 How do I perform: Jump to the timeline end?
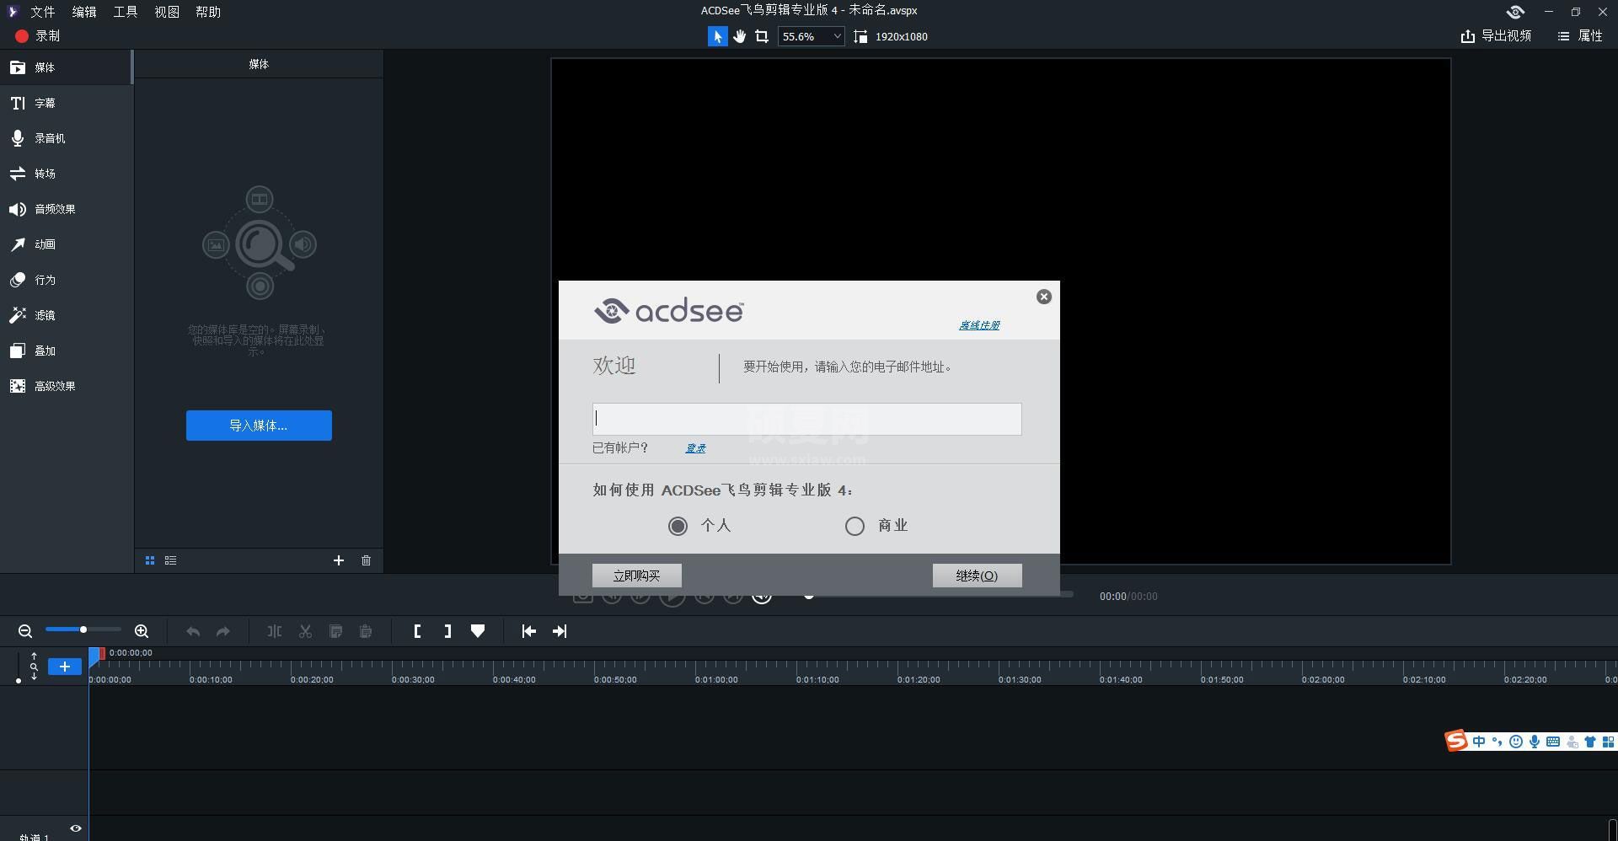[x=560, y=631]
